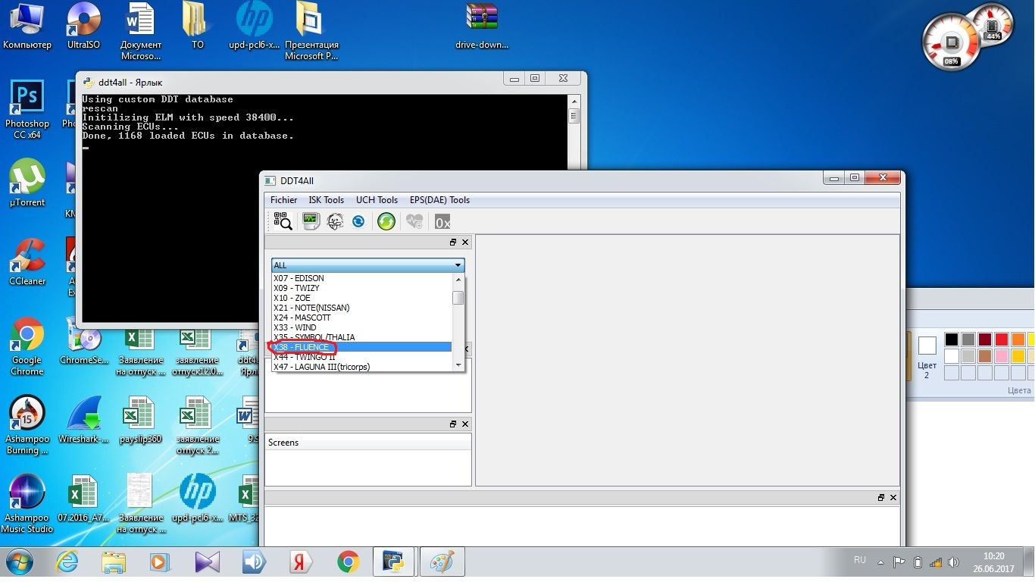
Task: Select X35 - SYMBOL/THALIA in the list
Action: point(362,337)
